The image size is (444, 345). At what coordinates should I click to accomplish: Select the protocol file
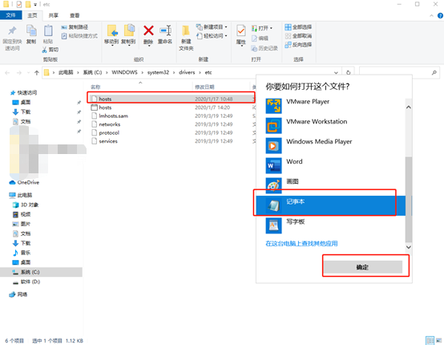pos(172,132)
